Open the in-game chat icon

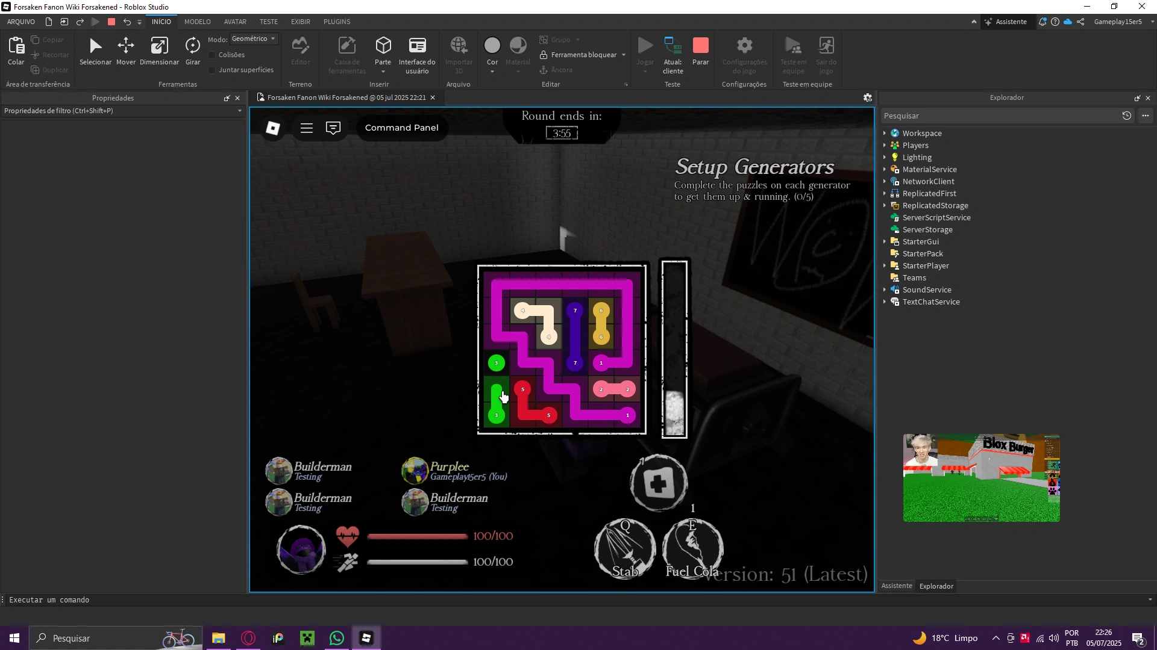(x=333, y=128)
